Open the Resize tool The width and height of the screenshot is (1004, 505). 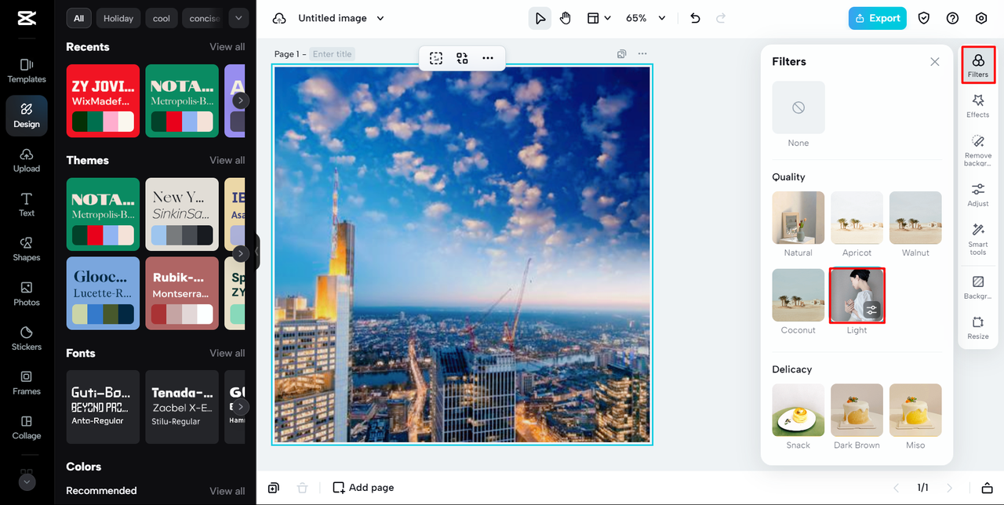(978, 328)
